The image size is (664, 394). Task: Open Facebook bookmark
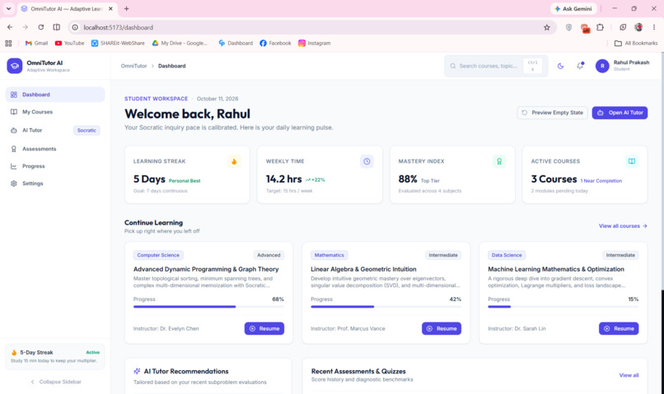(x=275, y=43)
